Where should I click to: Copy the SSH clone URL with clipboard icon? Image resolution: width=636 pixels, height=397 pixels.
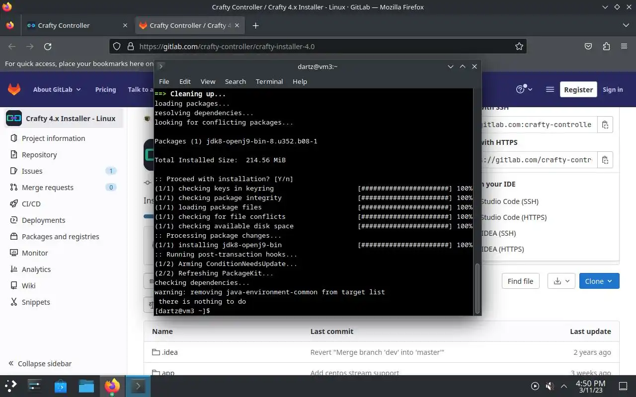[605, 125]
